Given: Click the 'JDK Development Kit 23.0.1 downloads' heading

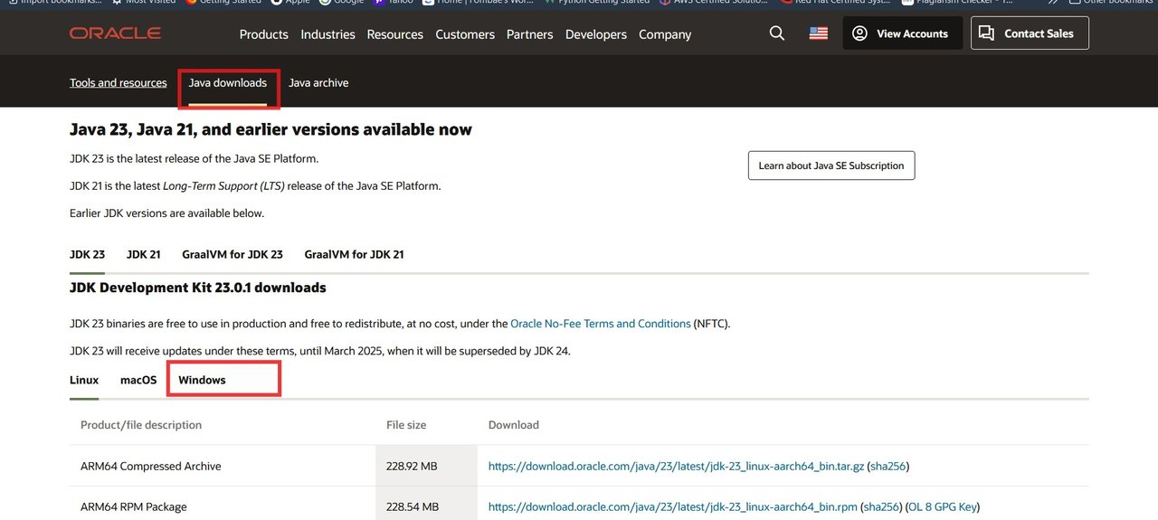Looking at the screenshot, I should [x=198, y=288].
